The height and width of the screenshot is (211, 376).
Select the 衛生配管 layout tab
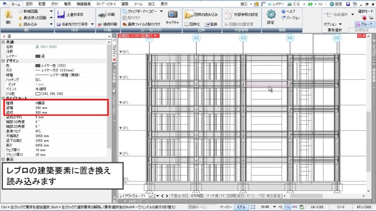(x=273, y=196)
